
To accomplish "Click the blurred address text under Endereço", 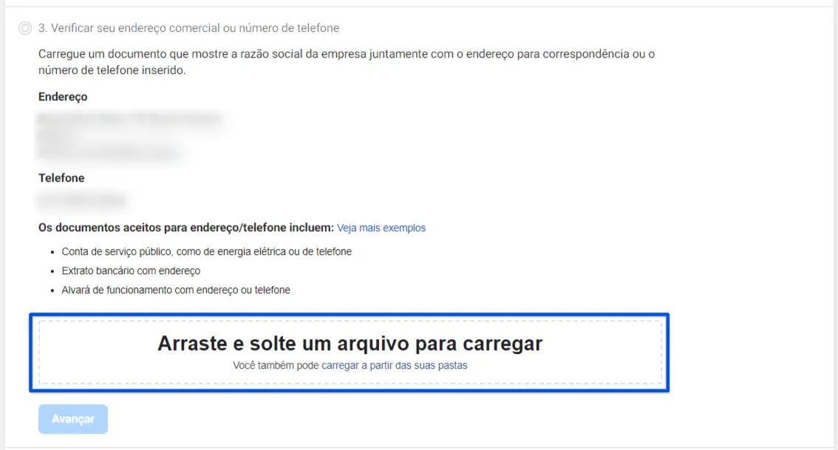I will 131,136.
